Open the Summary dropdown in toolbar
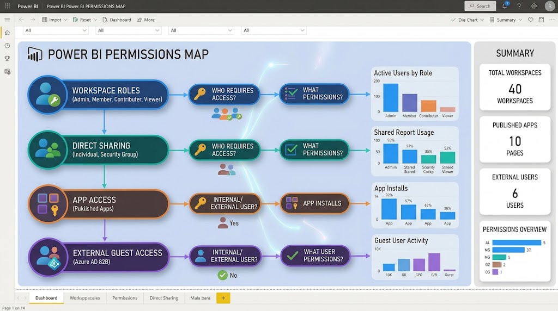Screen dimensions: 558x311 [506, 20]
